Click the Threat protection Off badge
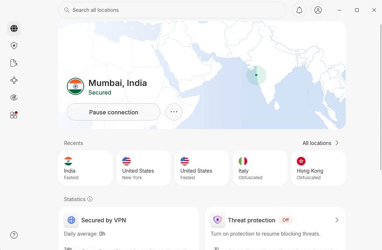Screen dimensions: 382x250 [x=286, y=220]
